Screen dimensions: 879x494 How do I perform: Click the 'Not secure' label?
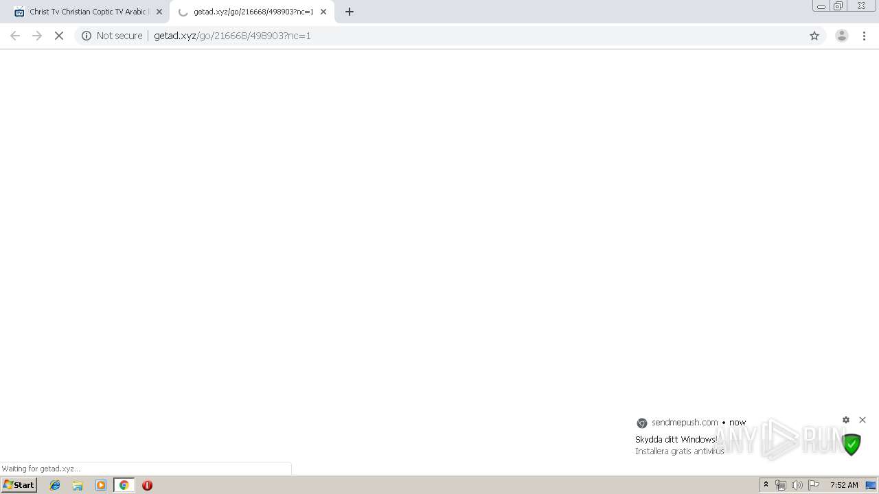click(119, 36)
